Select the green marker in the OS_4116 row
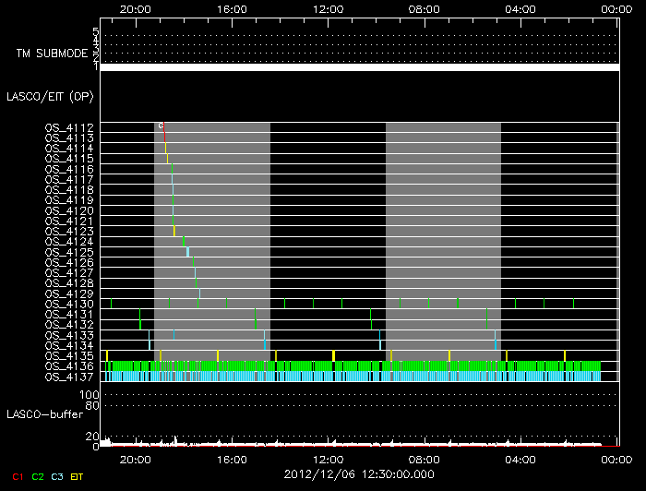This screenshot has height=491, width=646. tap(172, 169)
